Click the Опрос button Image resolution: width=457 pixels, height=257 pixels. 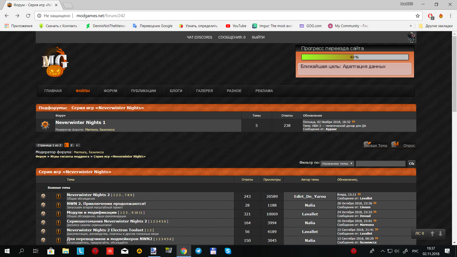[404, 145]
